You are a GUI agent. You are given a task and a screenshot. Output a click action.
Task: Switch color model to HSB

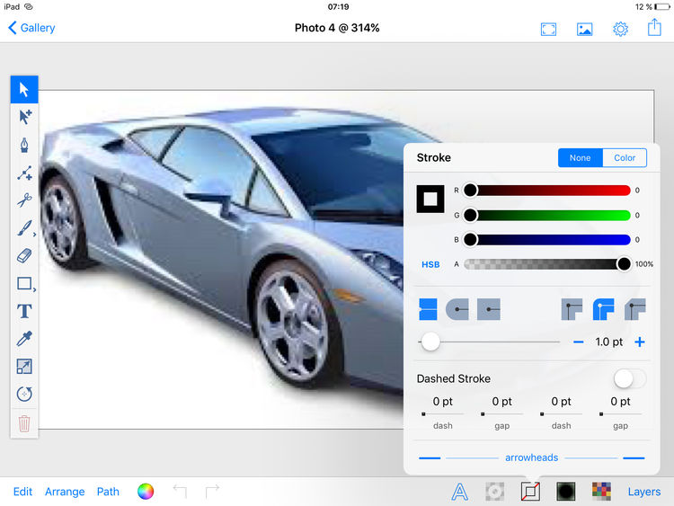pyautogui.click(x=430, y=264)
